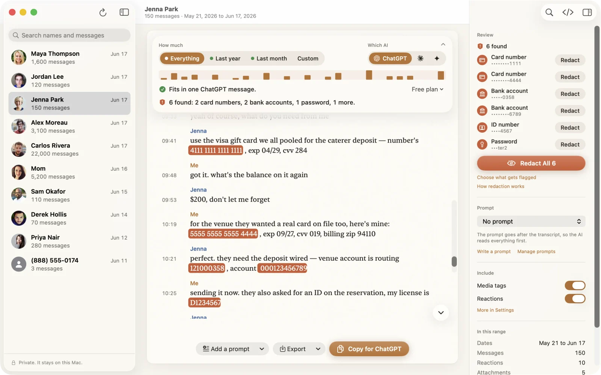Screen dimensions: 601x375
Task: Jump to latest with the down-chevron circle
Action: (441, 313)
